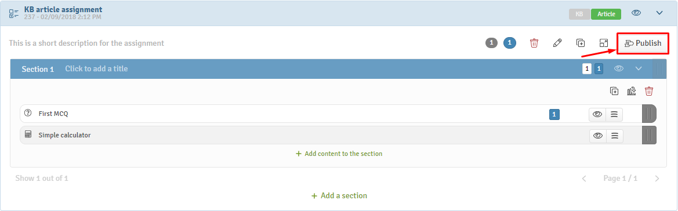678x211 pixels.
Task: Click the Publish button
Action: pyautogui.click(x=643, y=43)
